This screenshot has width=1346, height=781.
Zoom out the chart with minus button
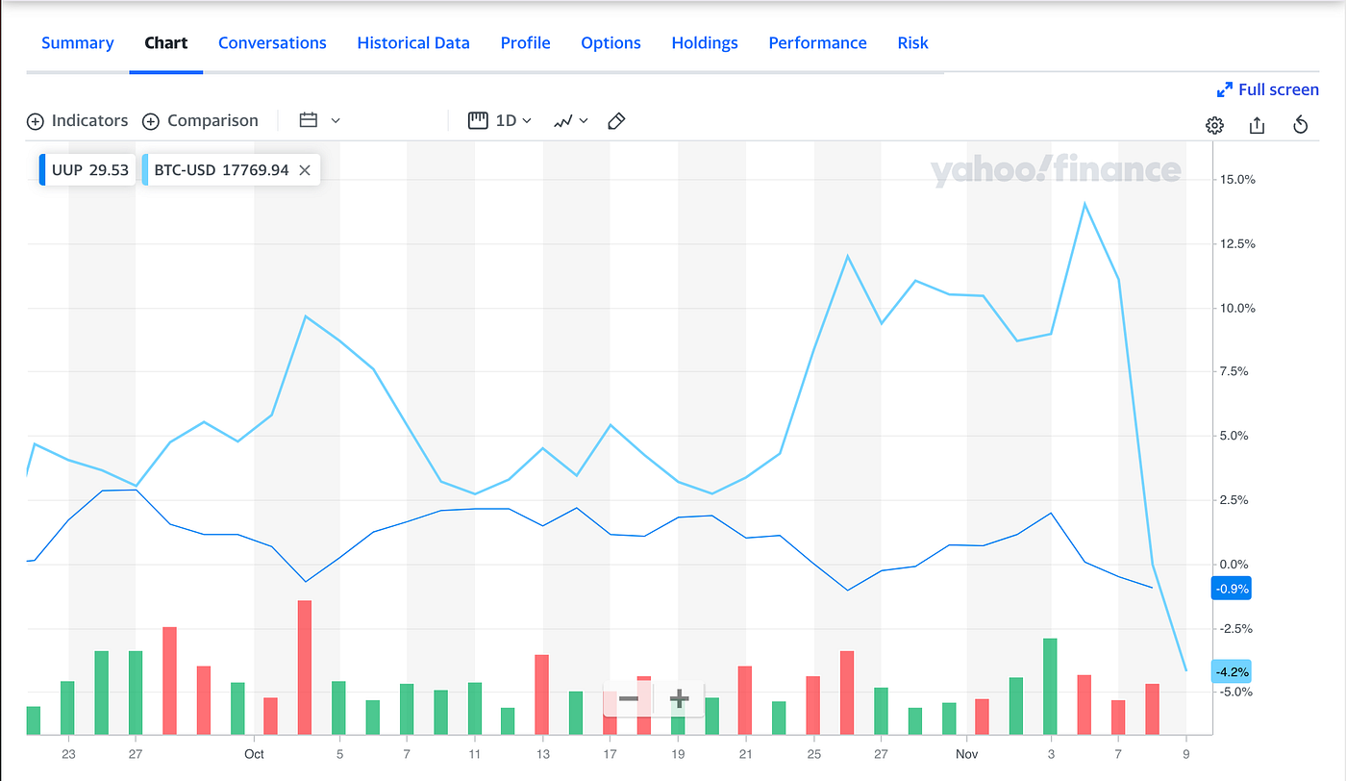628,698
